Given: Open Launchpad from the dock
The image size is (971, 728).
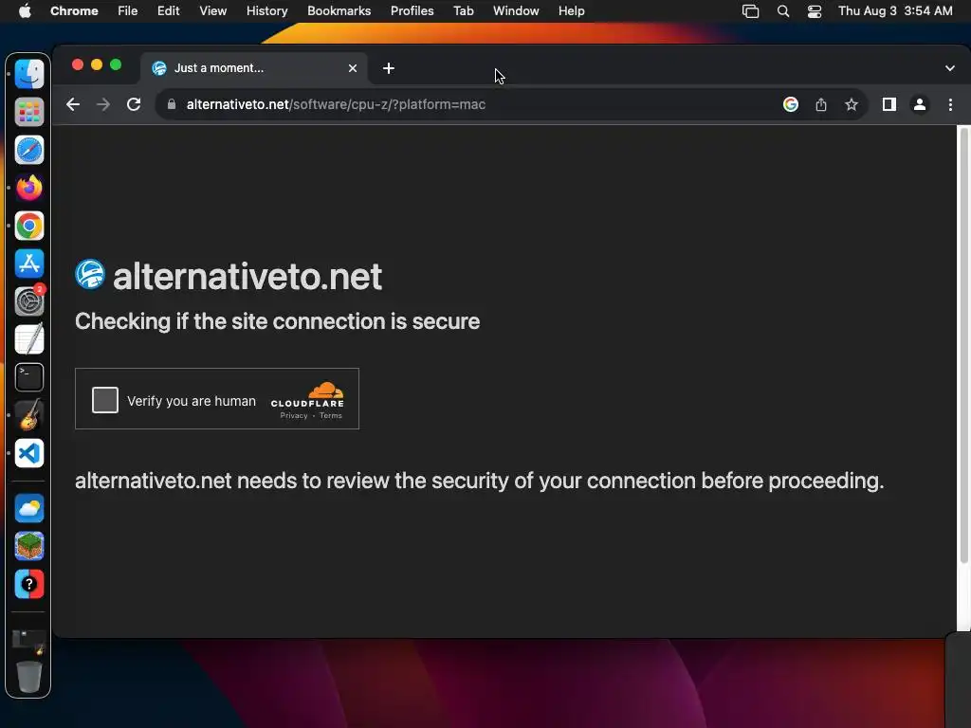Looking at the screenshot, I should 29,112.
